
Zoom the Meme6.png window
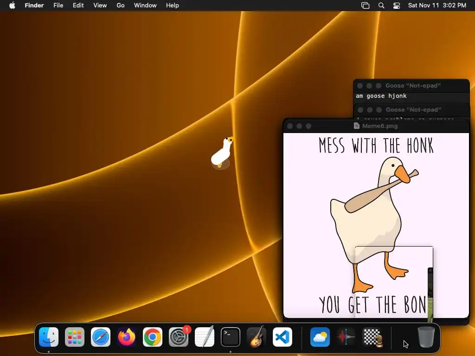(x=308, y=126)
